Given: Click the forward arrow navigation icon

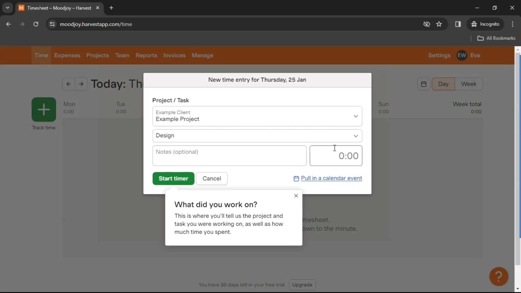Looking at the screenshot, I should tap(81, 84).
